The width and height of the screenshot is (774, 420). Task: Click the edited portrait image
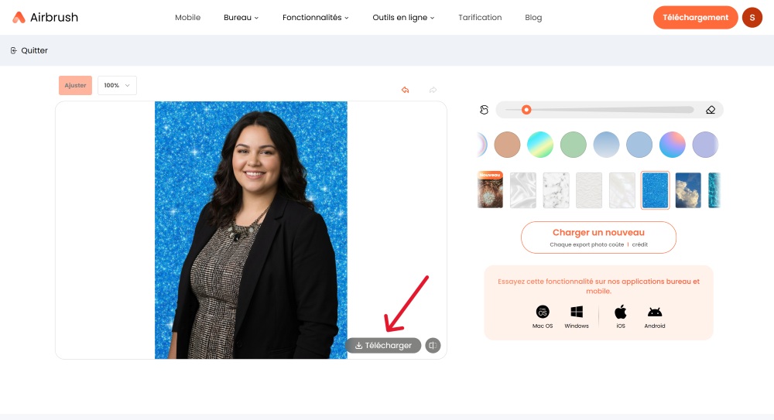click(x=251, y=230)
